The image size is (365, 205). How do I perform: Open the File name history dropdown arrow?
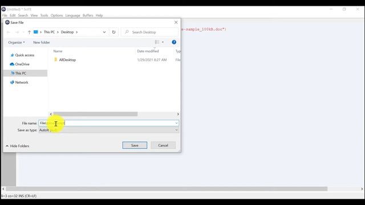tap(177, 123)
